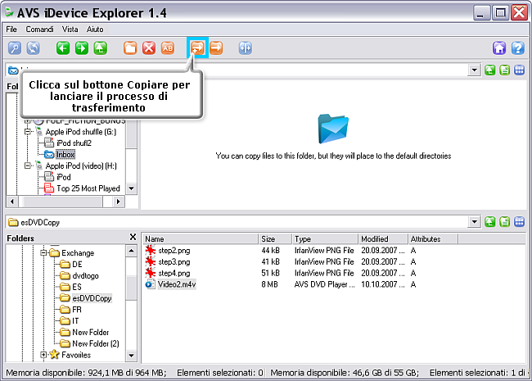Click the blue Help question mark icon
Viewport: 532px width, 381px height.
pyautogui.click(x=518, y=48)
